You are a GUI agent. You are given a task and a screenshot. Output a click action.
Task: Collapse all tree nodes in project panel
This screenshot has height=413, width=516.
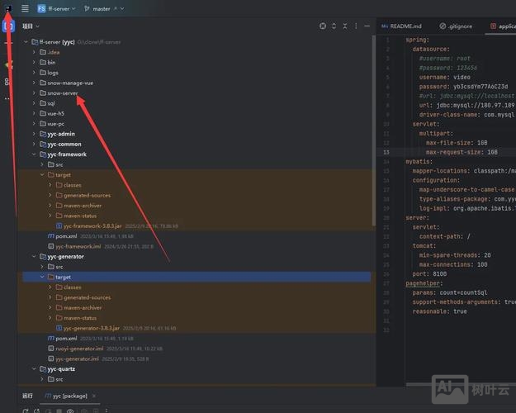point(346,26)
